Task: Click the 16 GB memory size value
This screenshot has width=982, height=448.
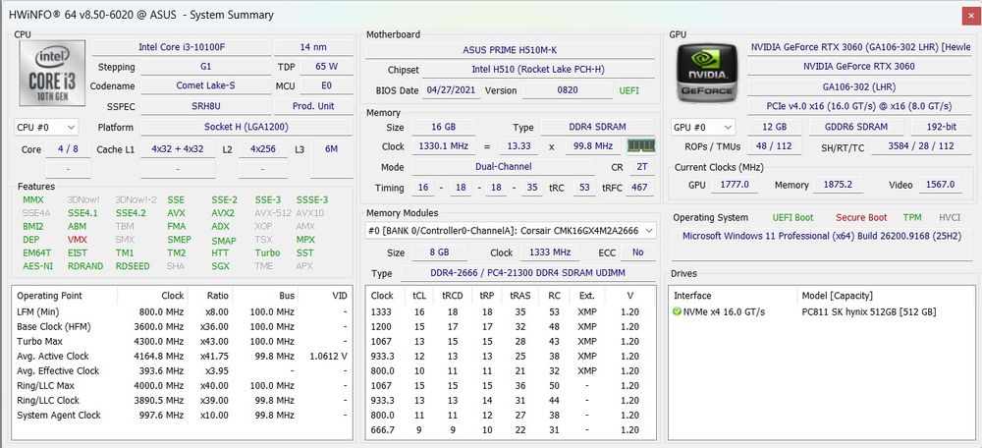Action: [443, 127]
